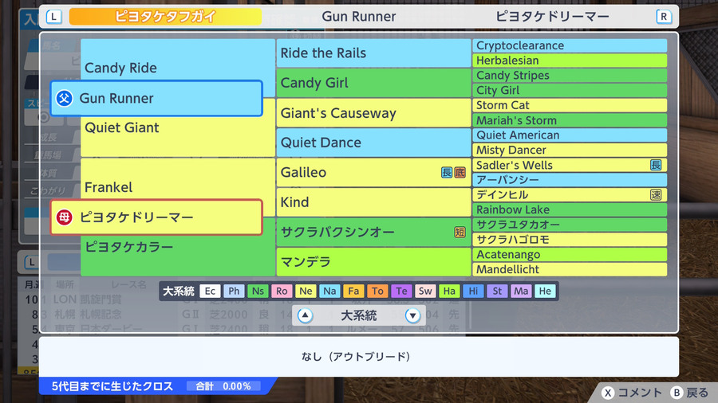This screenshot has width=718, height=403.
Task: Select Misty Dancer in fourth generation
Action: pos(570,150)
